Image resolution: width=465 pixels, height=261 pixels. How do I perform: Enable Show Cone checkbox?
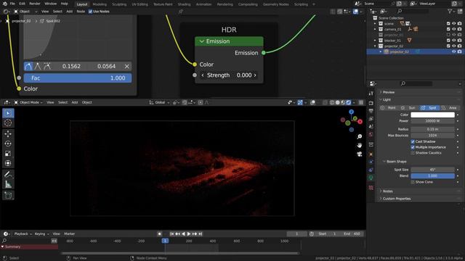(413, 182)
